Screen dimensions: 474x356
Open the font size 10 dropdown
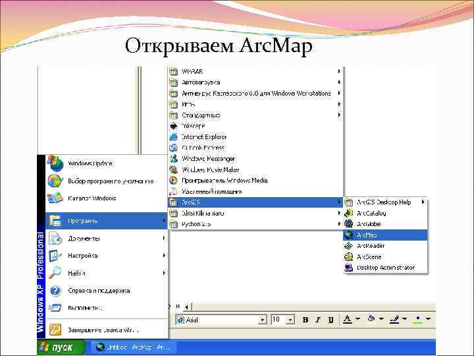pos(290,320)
